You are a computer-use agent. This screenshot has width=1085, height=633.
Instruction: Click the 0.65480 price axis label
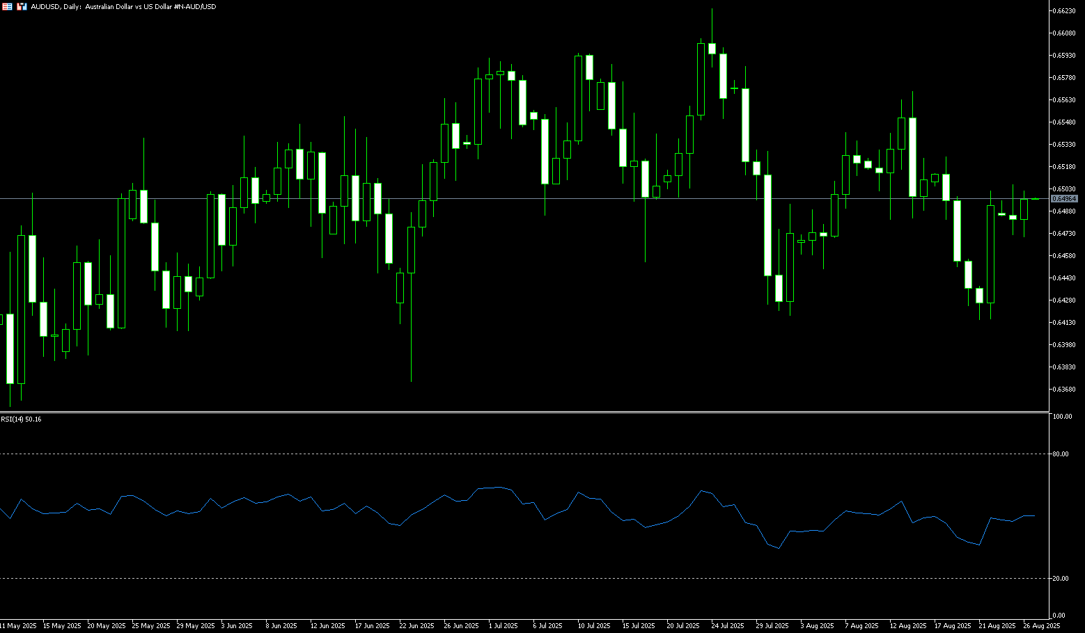1065,122
